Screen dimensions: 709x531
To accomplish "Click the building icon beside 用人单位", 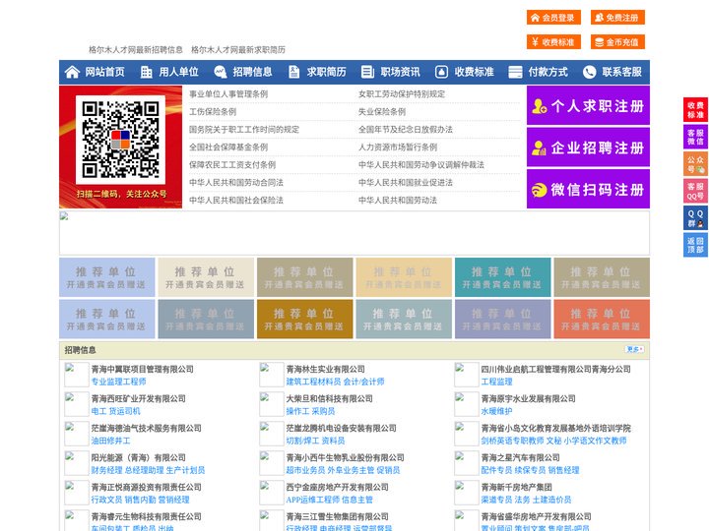I will coord(146,72).
